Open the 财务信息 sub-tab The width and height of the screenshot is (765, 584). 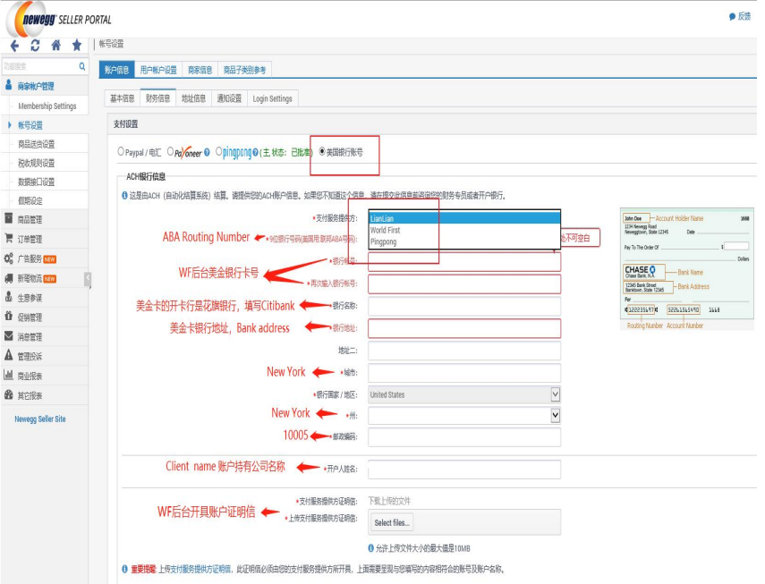[158, 98]
